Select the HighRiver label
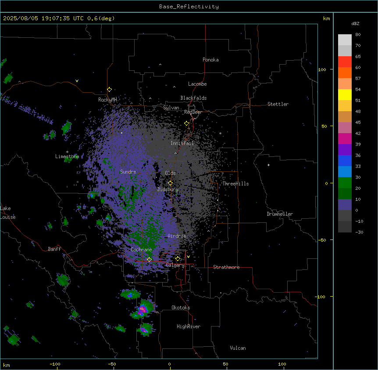Image resolution: width=378 pixels, height=370 pixels. point(189,326)
